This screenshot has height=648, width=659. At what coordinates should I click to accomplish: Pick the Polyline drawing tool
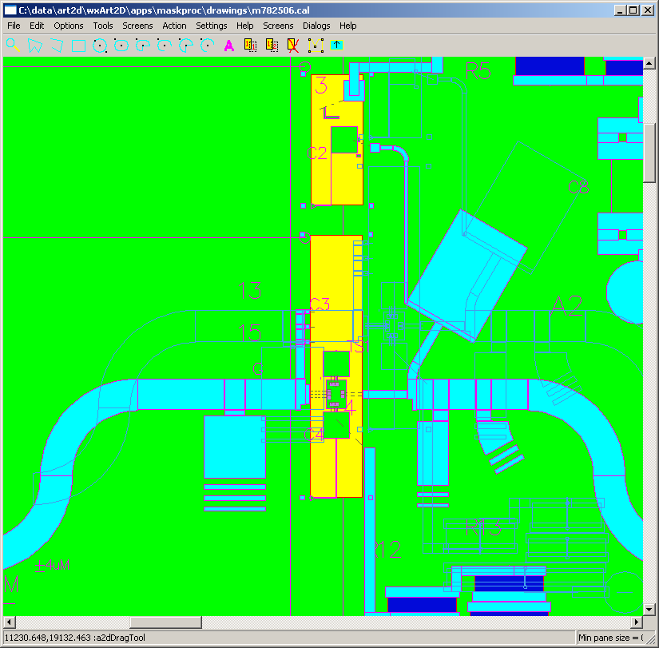[x=56, y=46]
